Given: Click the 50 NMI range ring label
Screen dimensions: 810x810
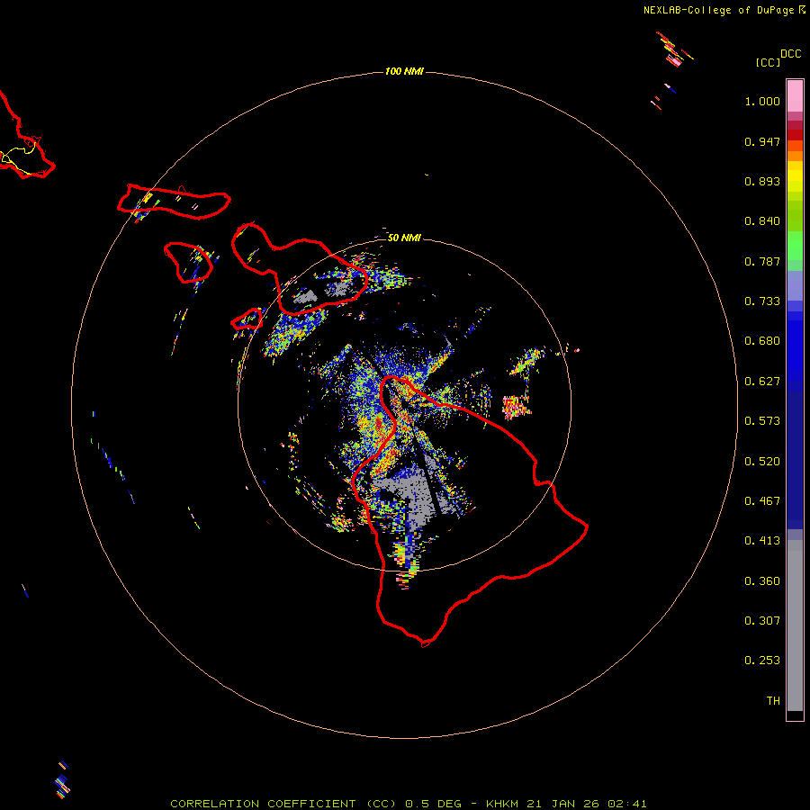Looking at the screenshot, I should point(404,238).
